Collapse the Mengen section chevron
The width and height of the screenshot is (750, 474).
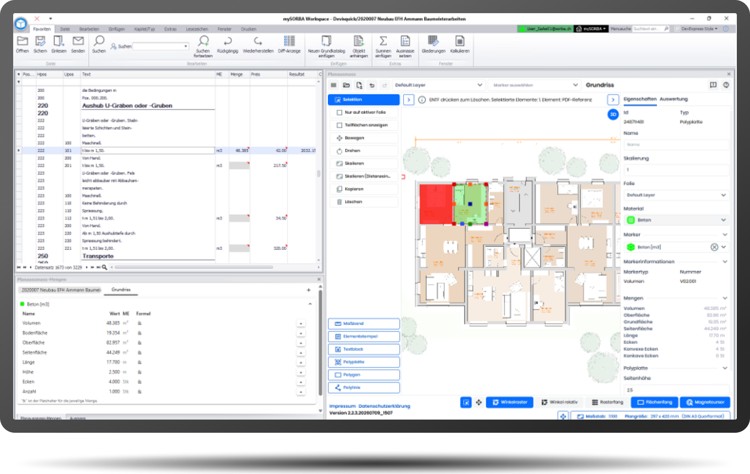click(725, 298)
